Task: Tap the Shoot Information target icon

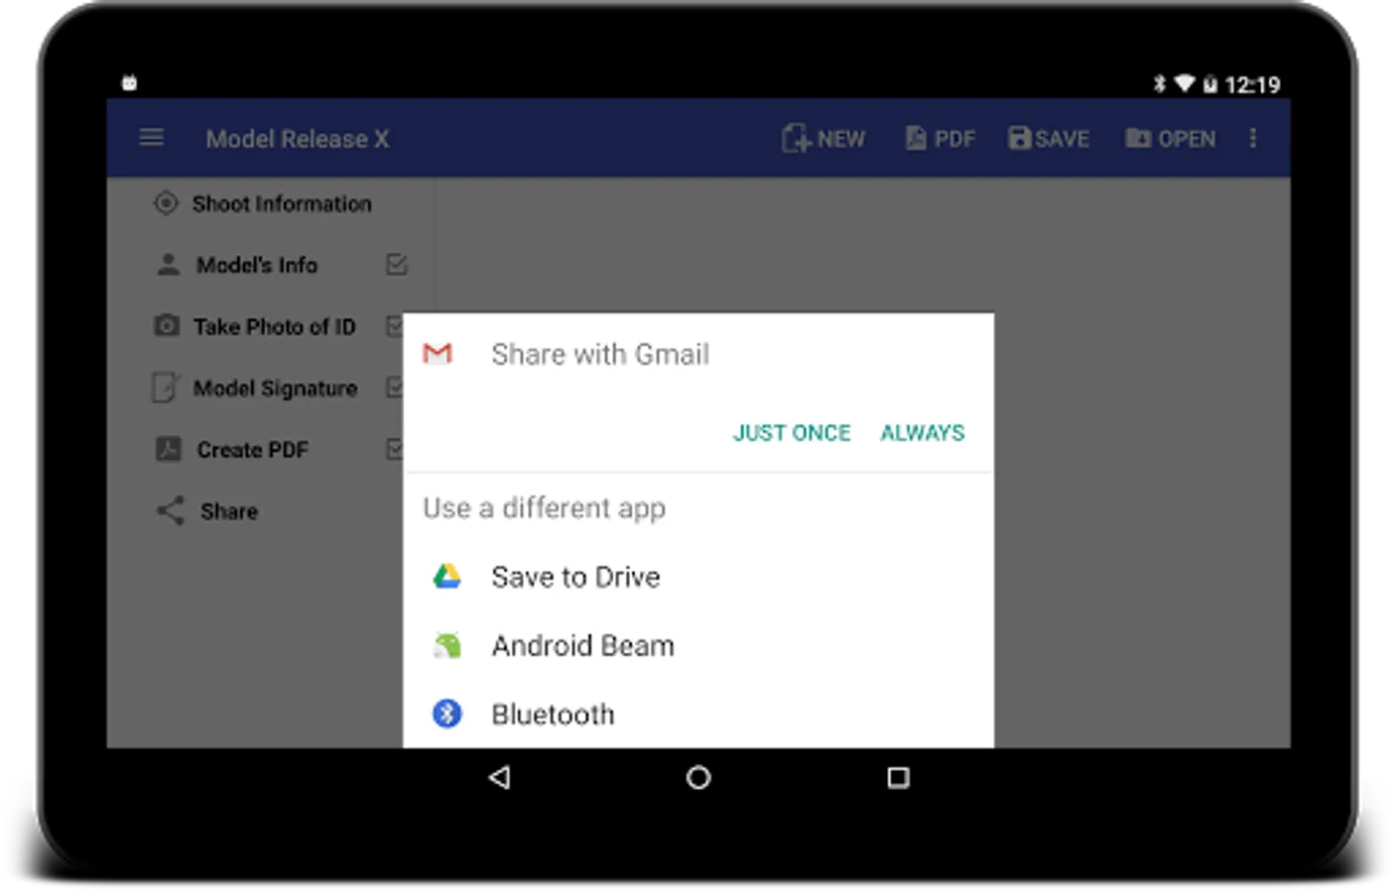Action: tap(166, 203)
